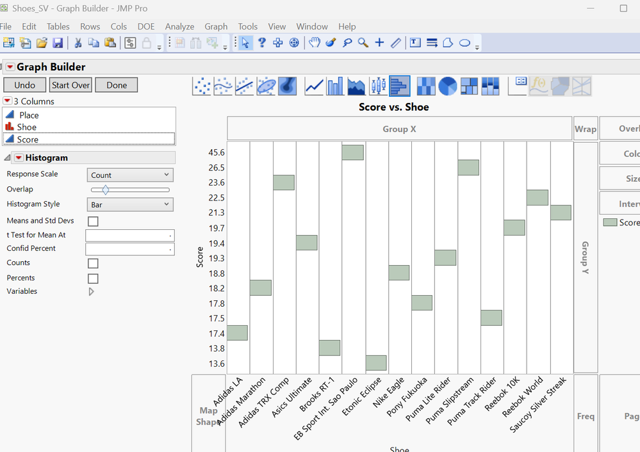Select the Magnifier zoom tool

click(363, 43)
